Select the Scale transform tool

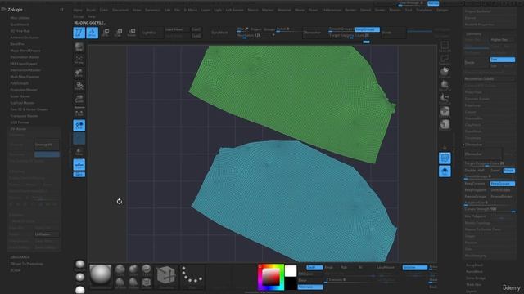coord(119,33)
